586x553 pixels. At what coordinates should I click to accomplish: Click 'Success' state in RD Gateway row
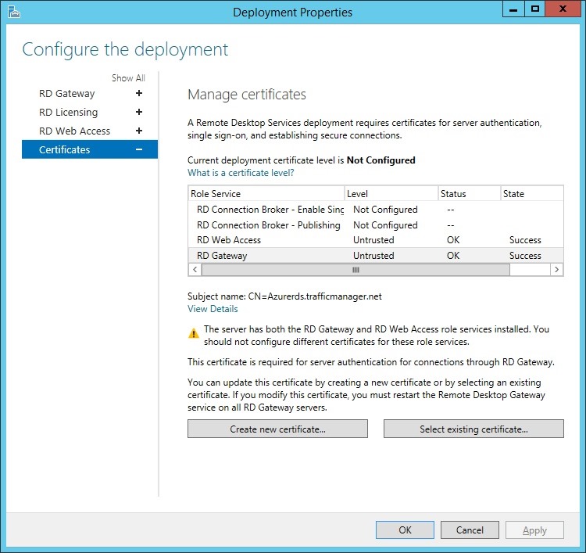pos(525,256)
